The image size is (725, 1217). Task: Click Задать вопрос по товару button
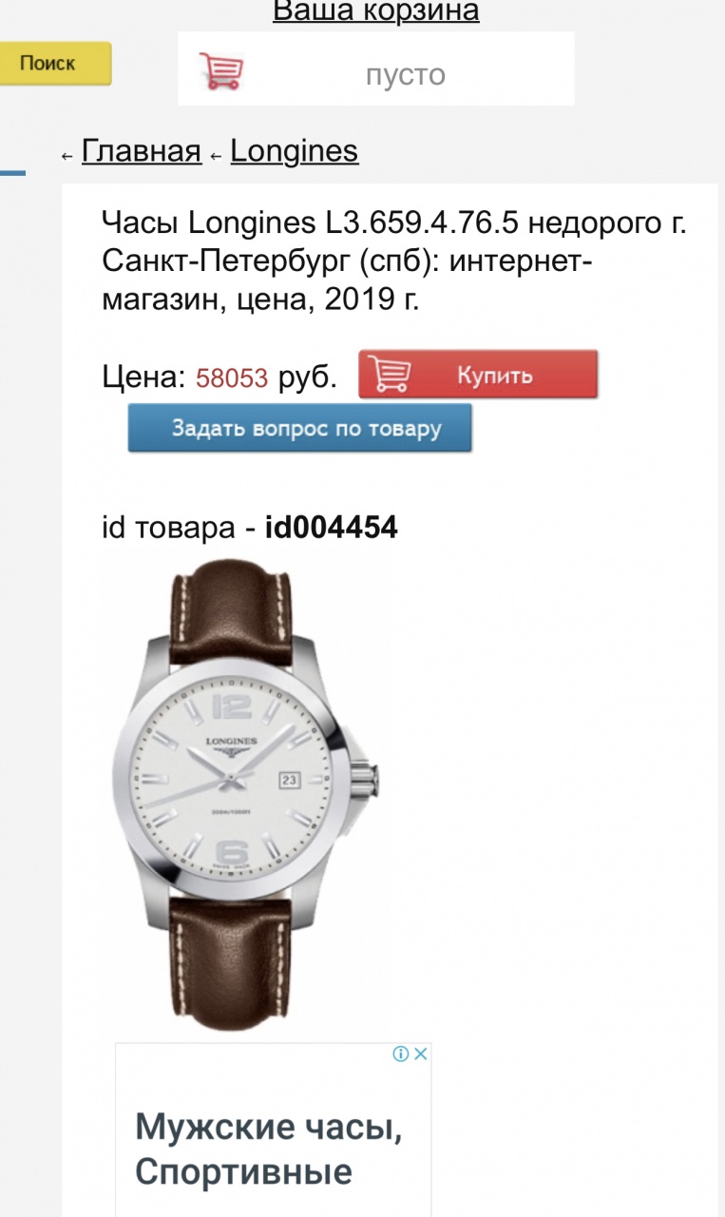(x=300, y=429)
